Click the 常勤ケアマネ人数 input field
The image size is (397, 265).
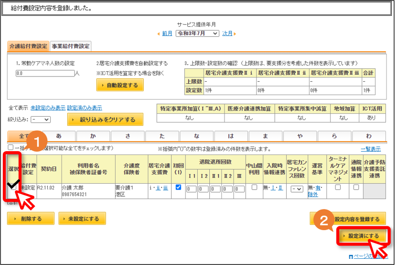45,73
